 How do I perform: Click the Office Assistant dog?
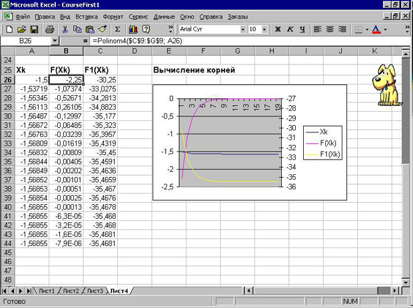[x=387, y=85]
